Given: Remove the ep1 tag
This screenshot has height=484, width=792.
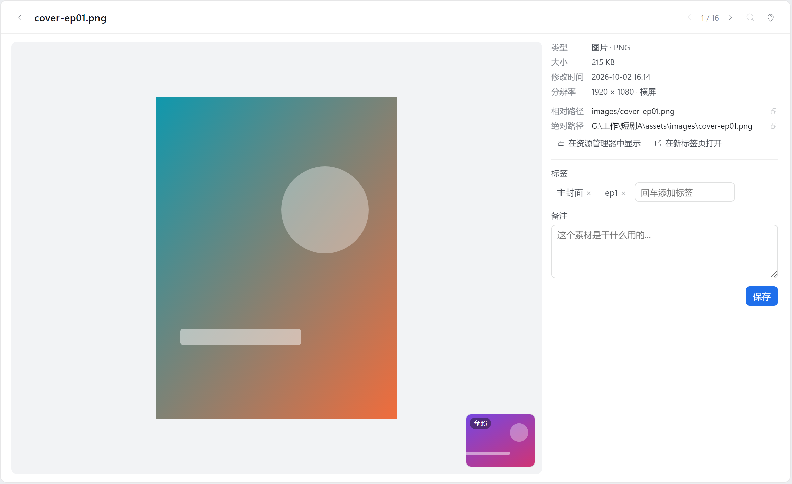Looking at the screenshot, I should pyautogui.click(x=623, y=193).
